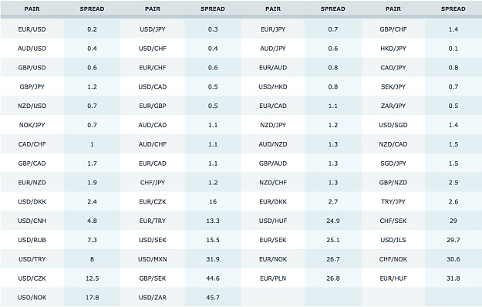The height and width of the screenshot is (307, 482).
Task: Select the EUR/DKK pair
Action: [273, 201]
